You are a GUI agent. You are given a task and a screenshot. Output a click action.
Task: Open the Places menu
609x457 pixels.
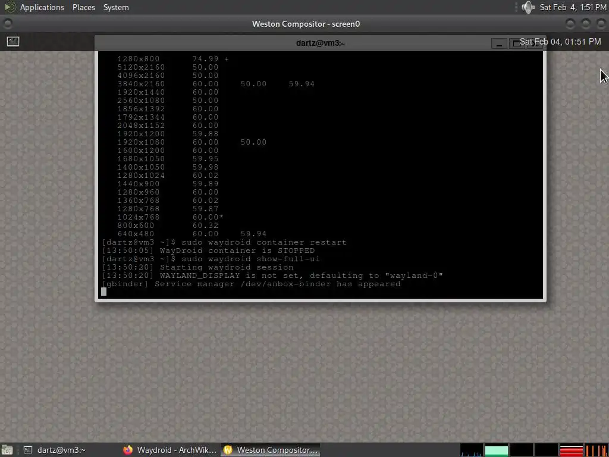click(83, 7)
